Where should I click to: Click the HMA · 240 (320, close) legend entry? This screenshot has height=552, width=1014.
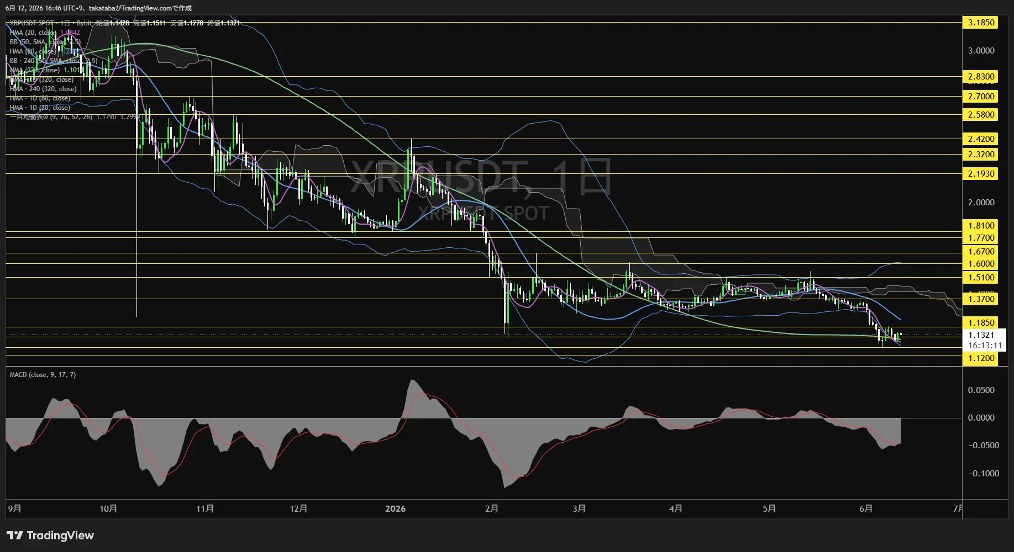[43, 89]
